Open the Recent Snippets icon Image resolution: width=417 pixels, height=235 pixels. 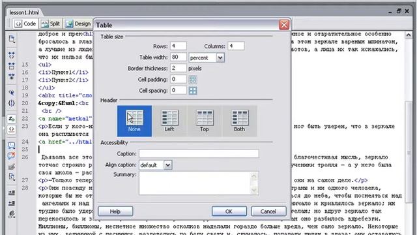tap(12, 177)
